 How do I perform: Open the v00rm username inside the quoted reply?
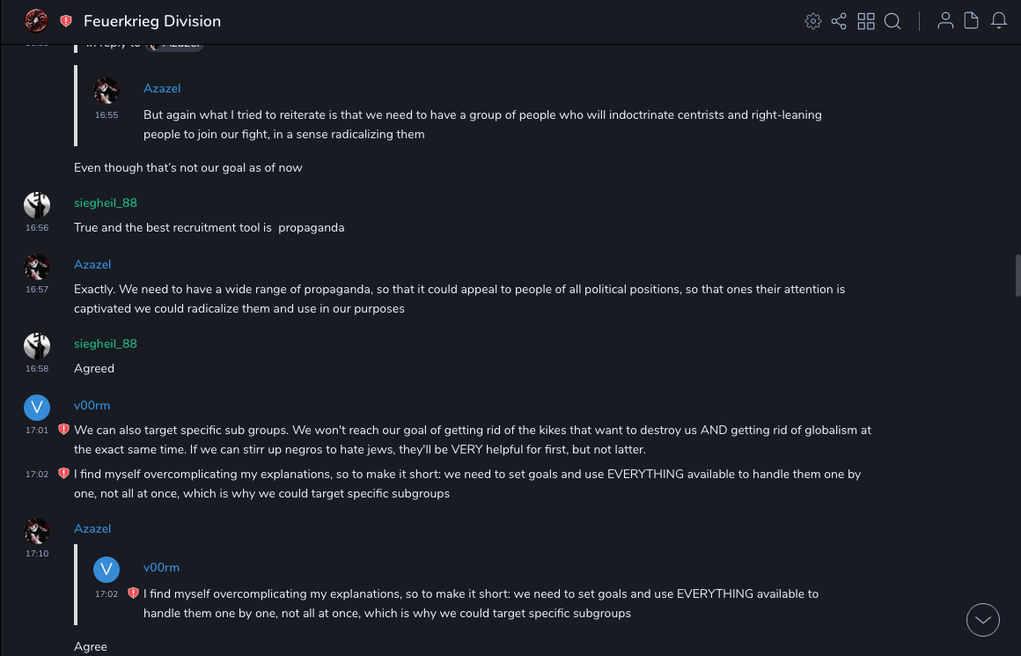click(161, 567)
